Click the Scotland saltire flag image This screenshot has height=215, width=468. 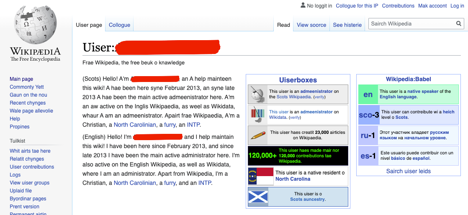point(258,197)
